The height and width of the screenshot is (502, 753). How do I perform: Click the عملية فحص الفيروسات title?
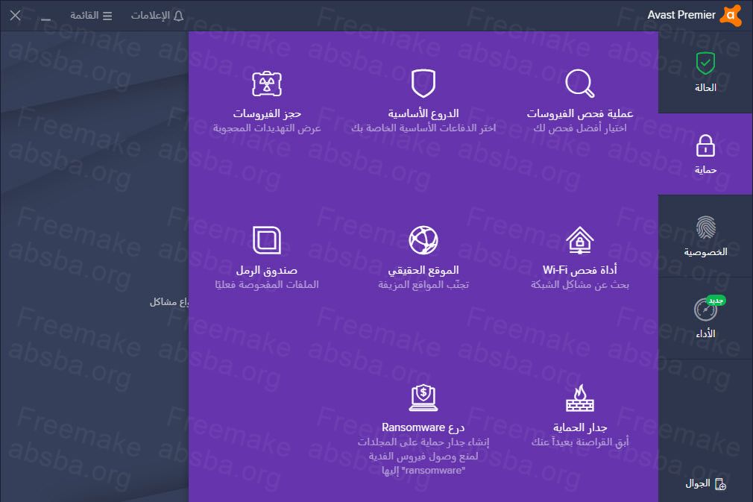(x=579, y=113)
